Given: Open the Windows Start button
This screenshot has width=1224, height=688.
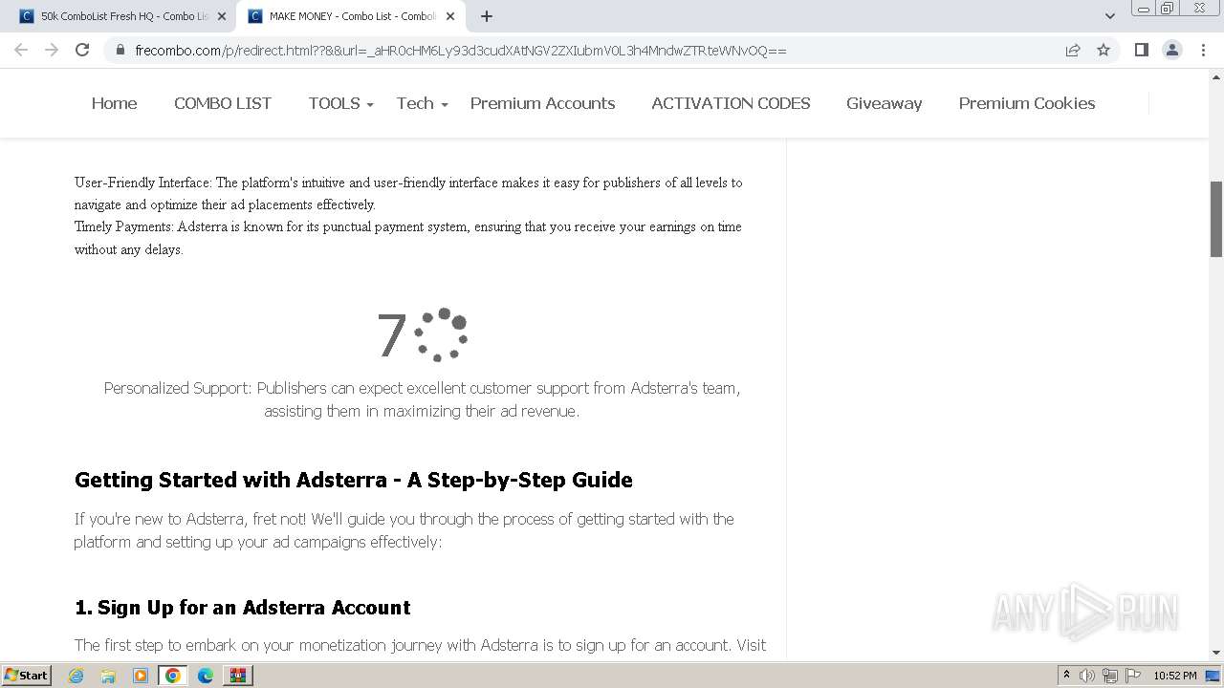Looking at the screenshot, I should pos(27,675).
